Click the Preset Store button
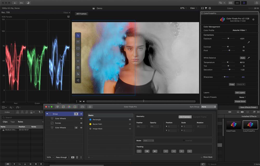Screen dimensions: 260x166 (x=240, y=102)
